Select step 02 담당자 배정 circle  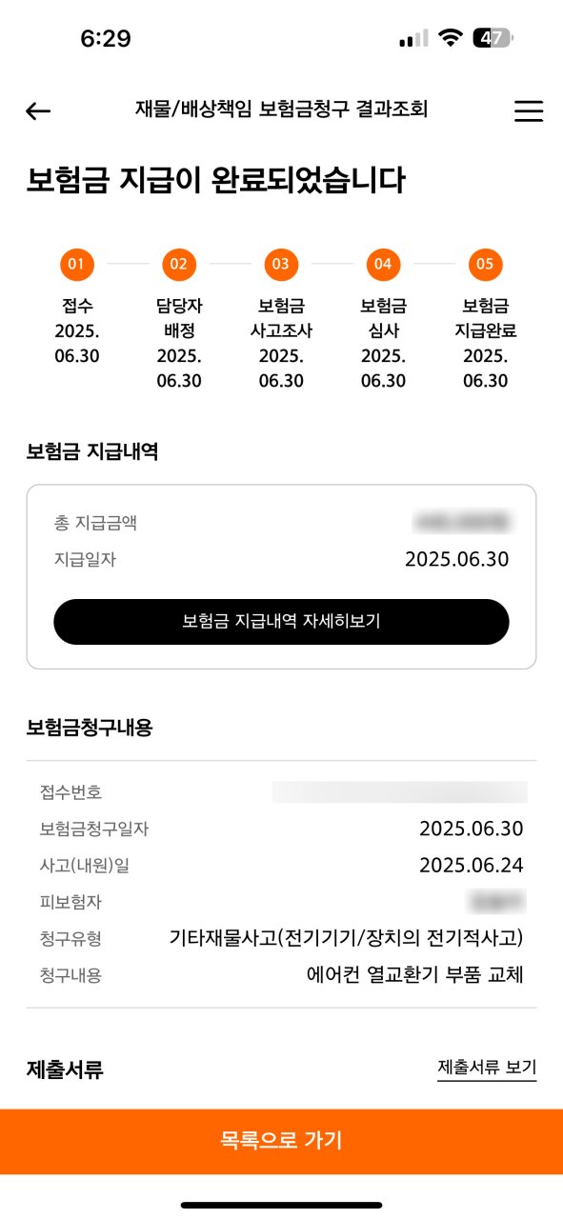coord(178,264)
